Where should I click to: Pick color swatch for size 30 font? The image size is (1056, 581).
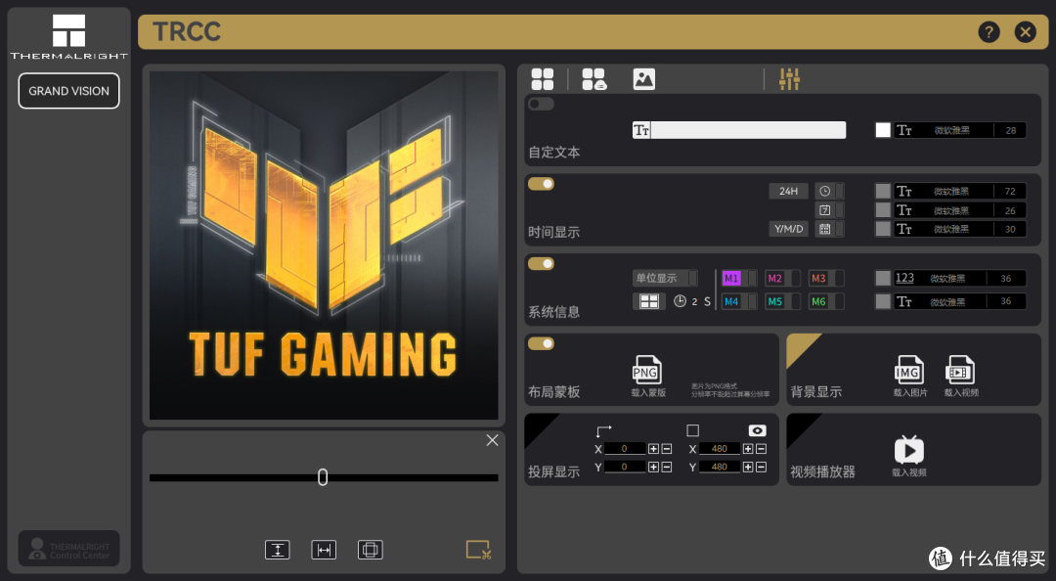pos(882,229)
